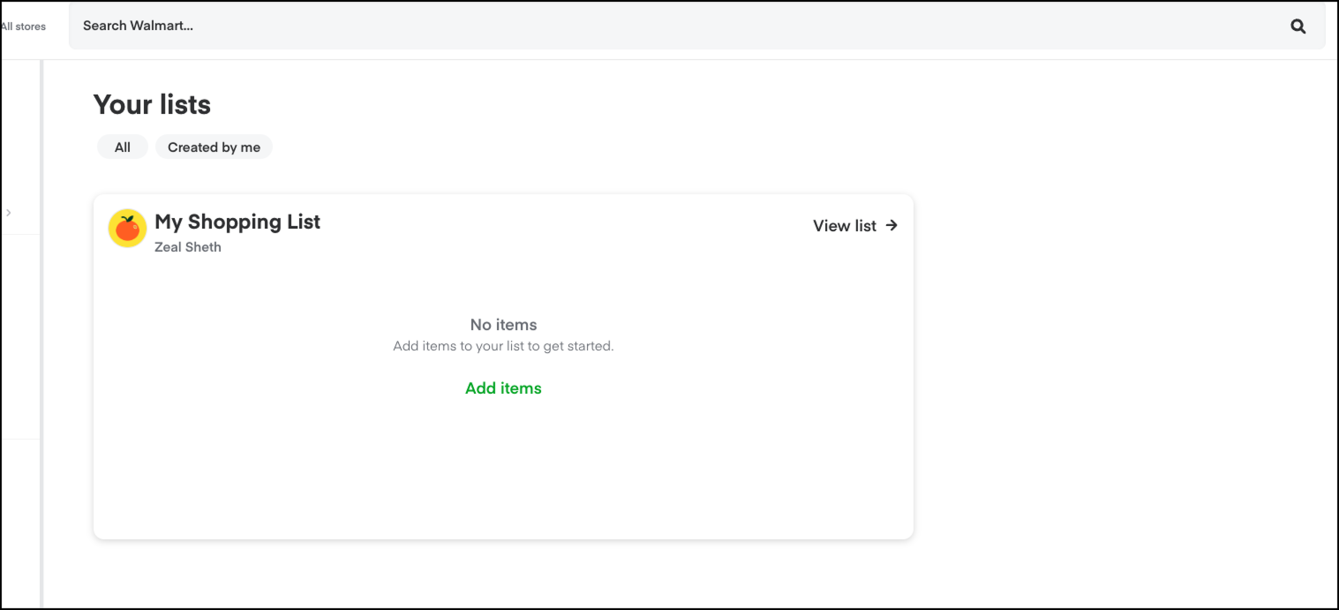The height and width of the screenshot is (610, 1339).
Task: Expand the left sidebar chevron
Action: (x=9, y=213)
